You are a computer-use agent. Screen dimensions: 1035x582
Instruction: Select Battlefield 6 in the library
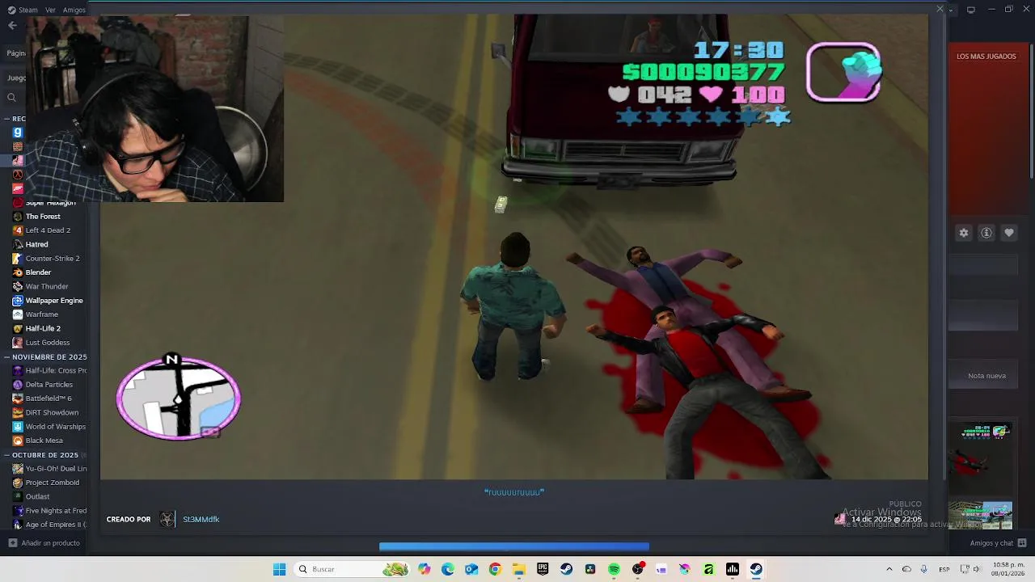pyautogui.click(x=49, y=399)
